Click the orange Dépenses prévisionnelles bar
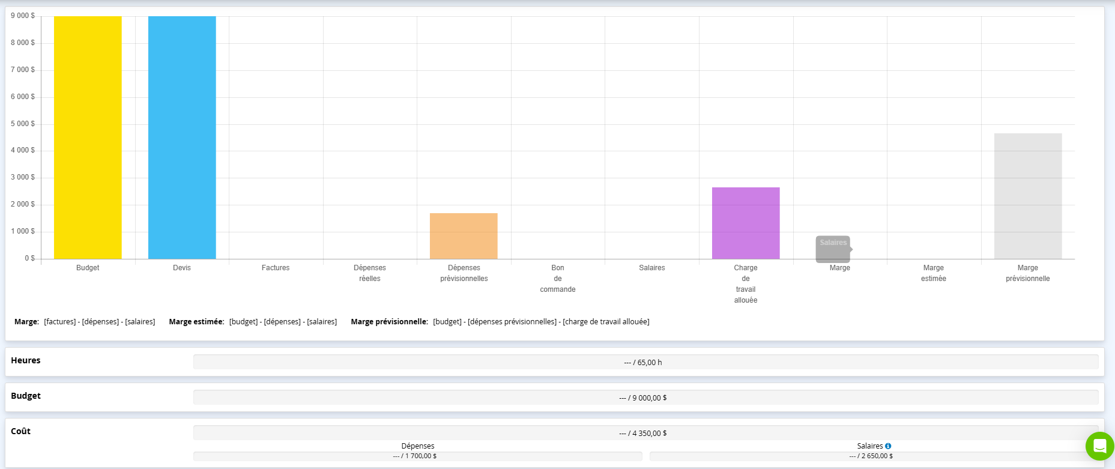1115x469 pixels. pos(464,237)
